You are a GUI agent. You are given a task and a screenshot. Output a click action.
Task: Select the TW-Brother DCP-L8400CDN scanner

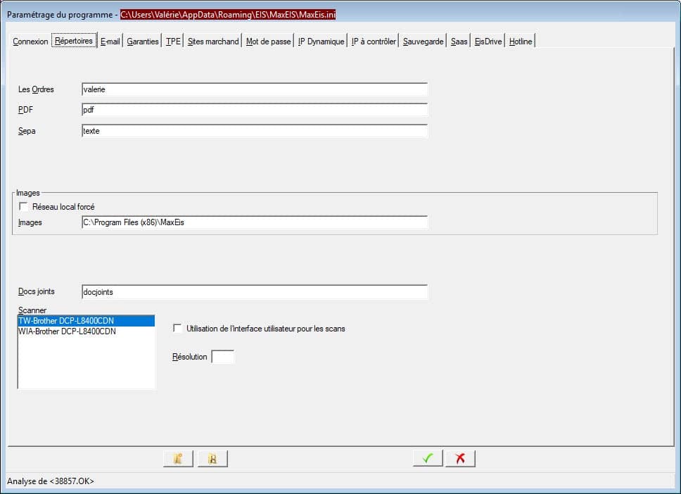(67, 321)
